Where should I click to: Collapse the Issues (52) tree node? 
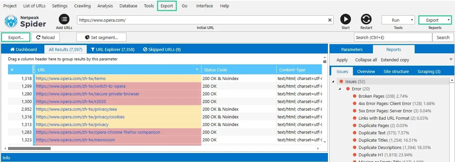334,81
